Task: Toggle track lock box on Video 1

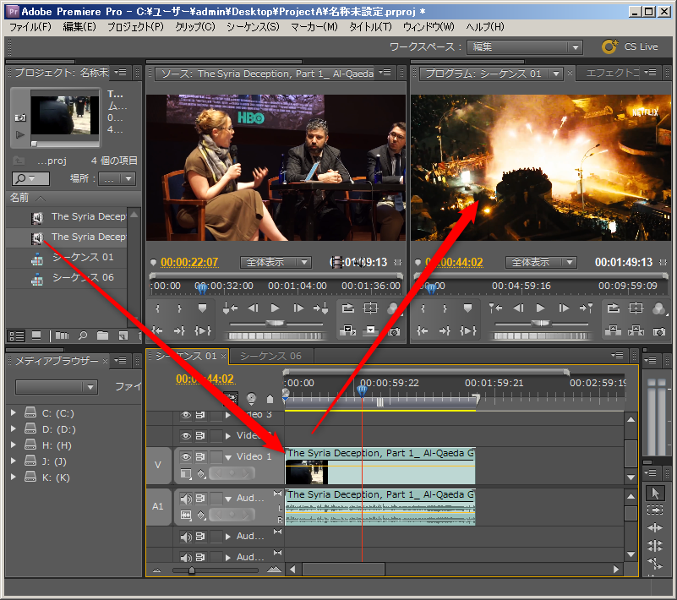Action: click(216, 456)
